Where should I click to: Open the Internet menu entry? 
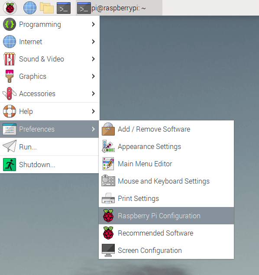pos(50,42)
